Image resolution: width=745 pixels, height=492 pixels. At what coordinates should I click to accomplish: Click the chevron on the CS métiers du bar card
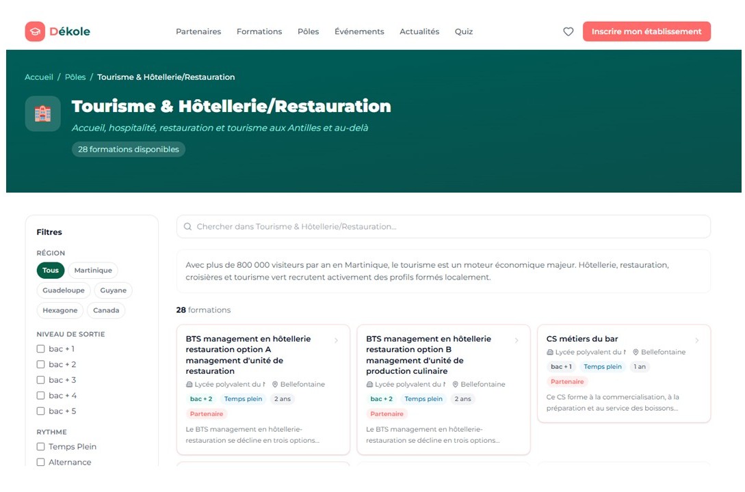click(696, 340)
